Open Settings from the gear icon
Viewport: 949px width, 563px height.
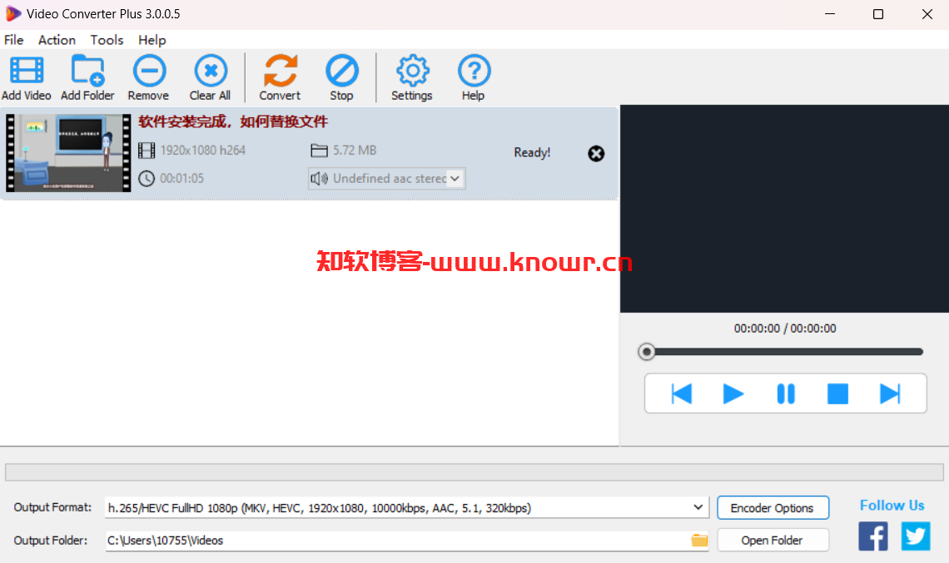[x=412, y=71]
